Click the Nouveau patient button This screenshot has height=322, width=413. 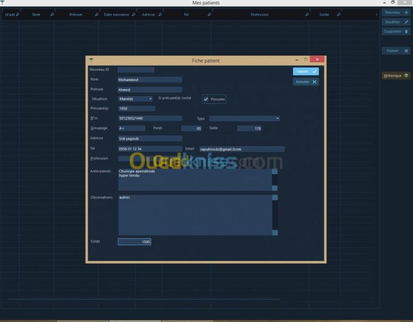[396, 12]
